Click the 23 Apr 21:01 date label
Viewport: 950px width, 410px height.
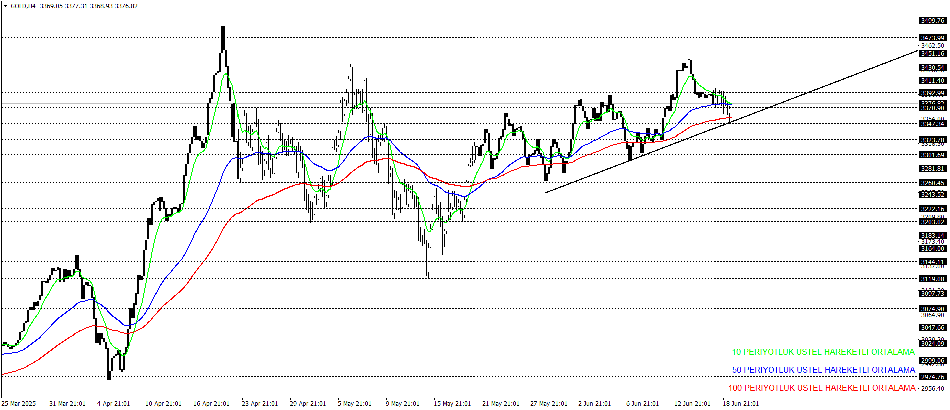point(260,403)
